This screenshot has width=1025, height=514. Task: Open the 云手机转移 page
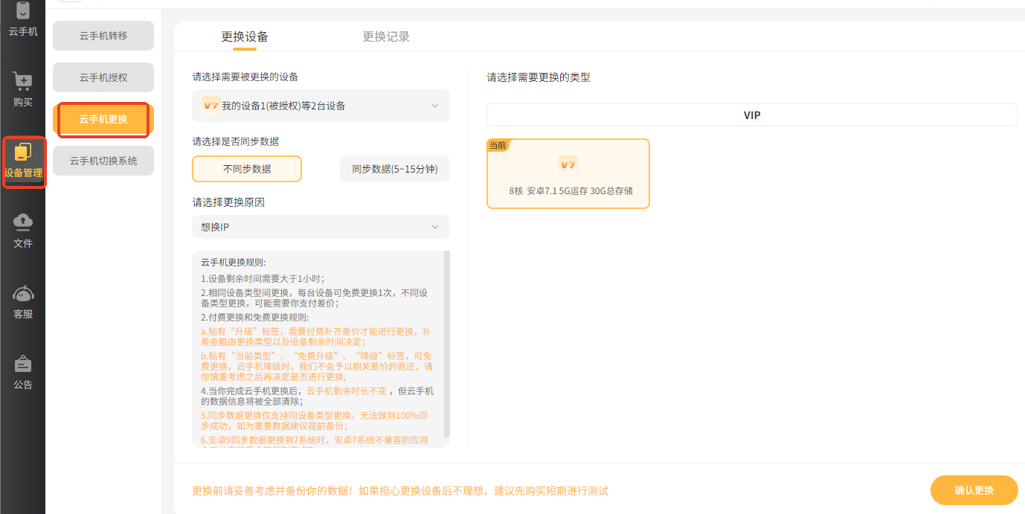103,36
